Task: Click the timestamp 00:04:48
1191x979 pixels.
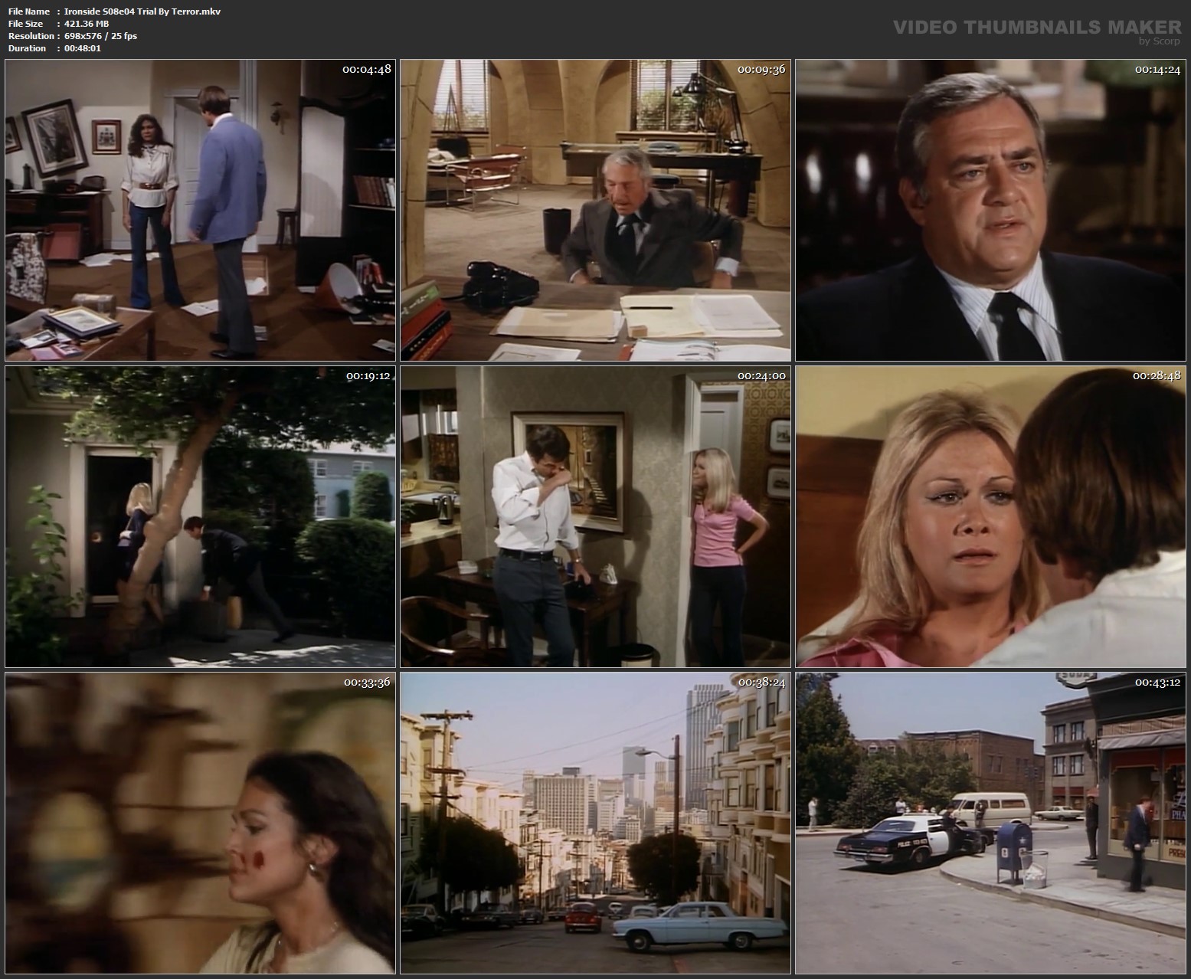Action: [x=366, y=69]
